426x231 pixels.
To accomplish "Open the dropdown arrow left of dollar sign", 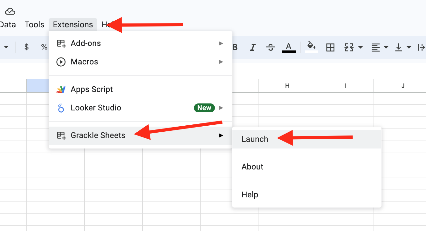I will pos(6,47).
